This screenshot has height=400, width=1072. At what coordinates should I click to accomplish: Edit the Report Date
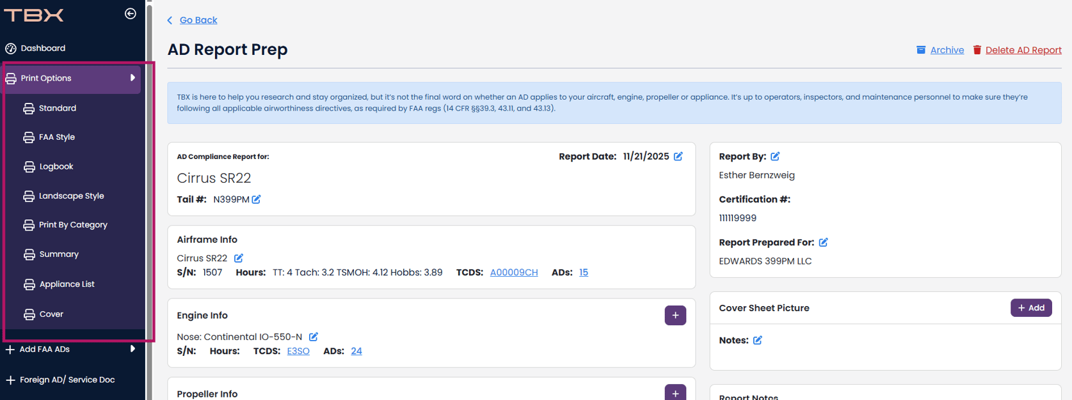point(678,156)
